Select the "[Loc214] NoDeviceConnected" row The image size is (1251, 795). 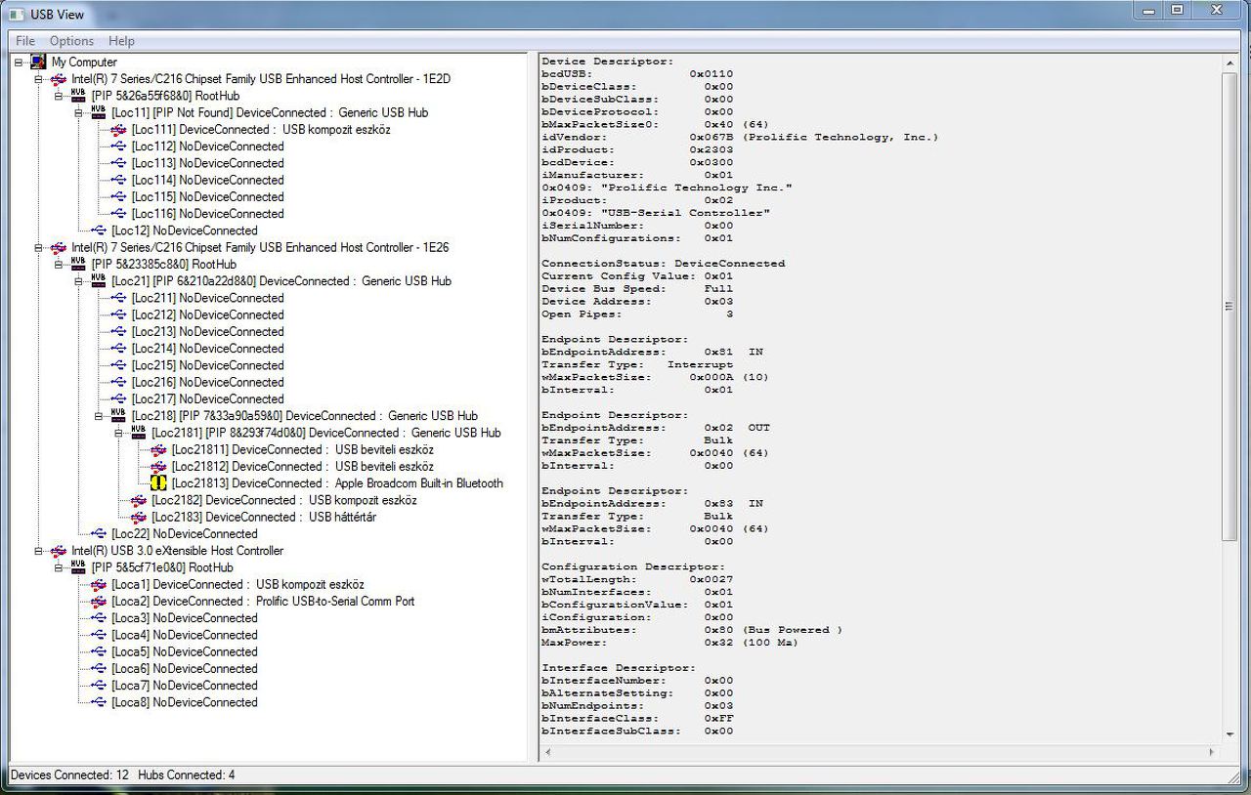tap(207, 349)
